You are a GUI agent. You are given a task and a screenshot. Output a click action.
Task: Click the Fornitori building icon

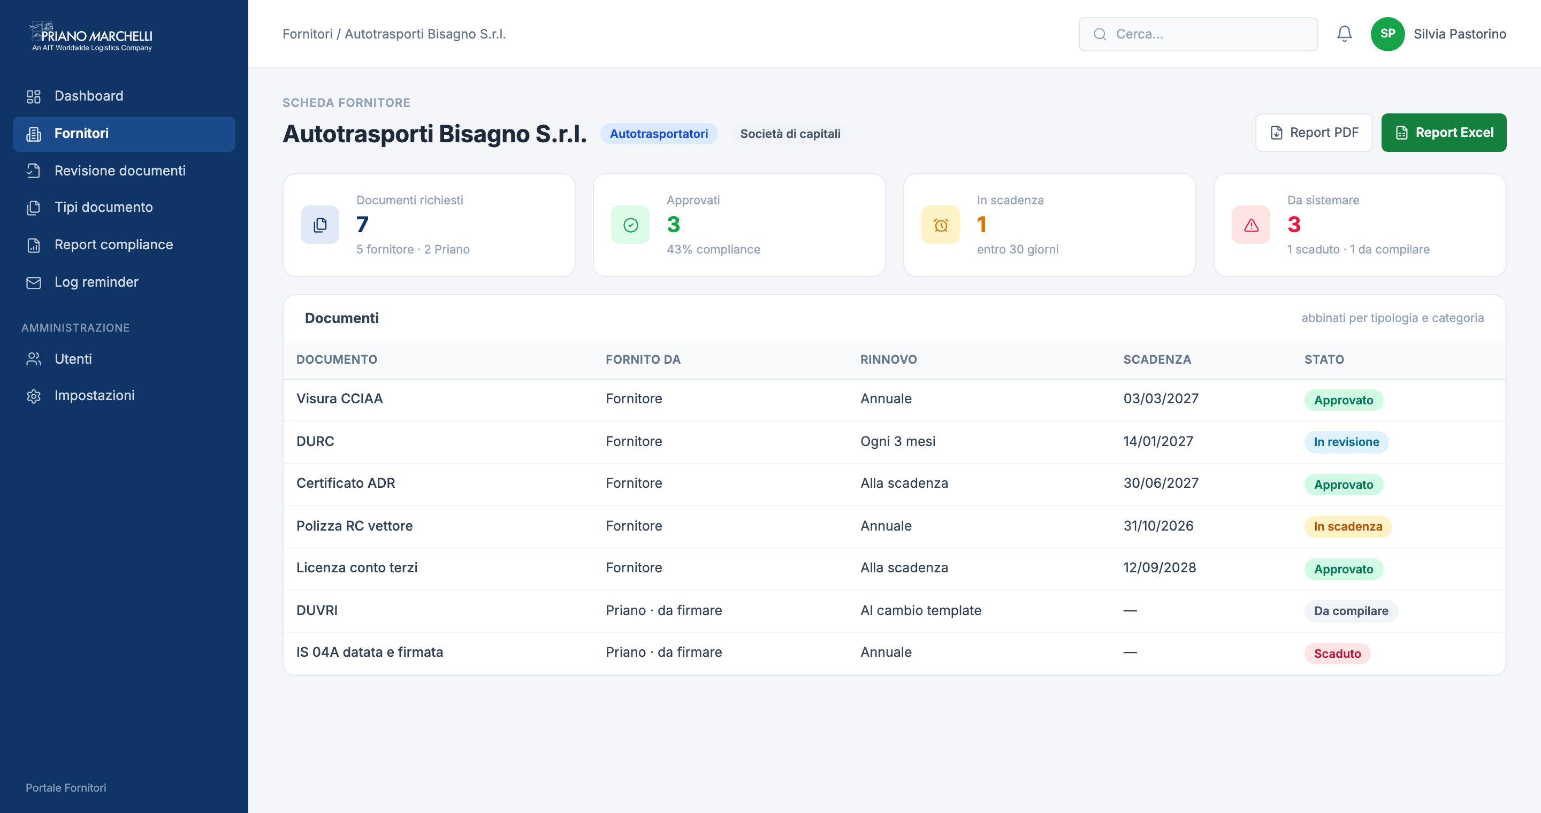(x=34, y=134)
